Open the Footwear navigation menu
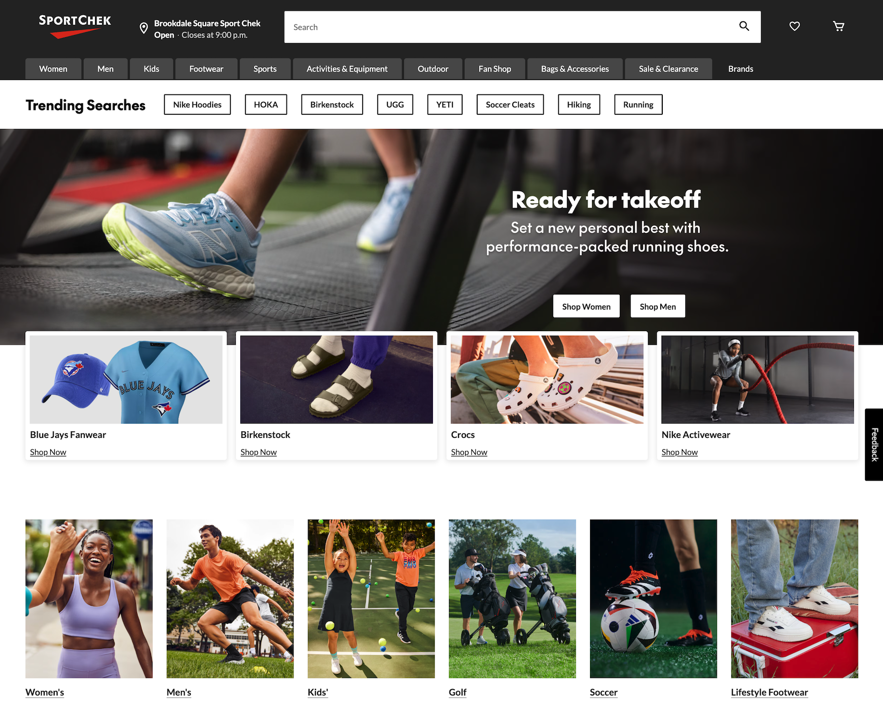Viewport: 883px width, 701px height. click(206, 69)
